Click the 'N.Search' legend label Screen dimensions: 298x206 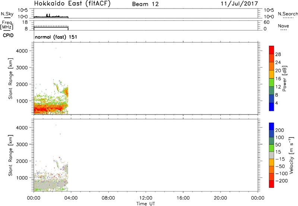pyautogui.click(x=288, y=14)
